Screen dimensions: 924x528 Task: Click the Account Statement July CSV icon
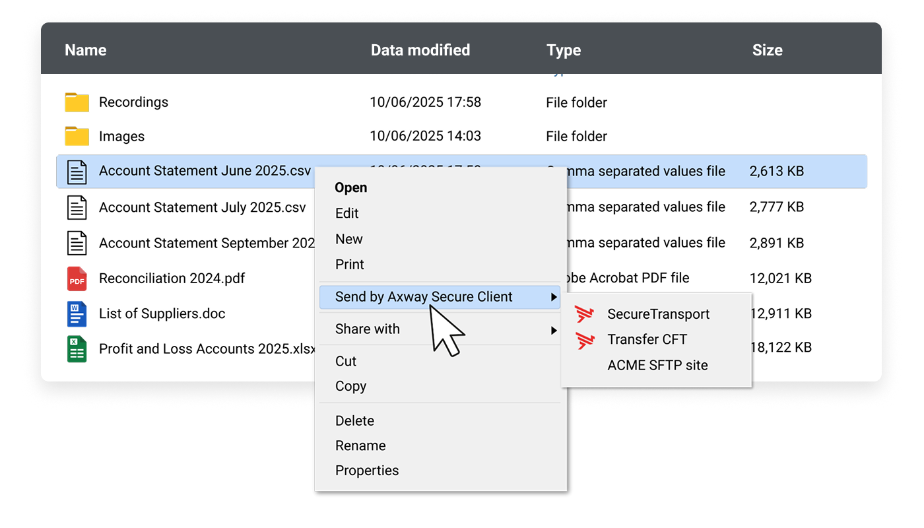point(77,207)
